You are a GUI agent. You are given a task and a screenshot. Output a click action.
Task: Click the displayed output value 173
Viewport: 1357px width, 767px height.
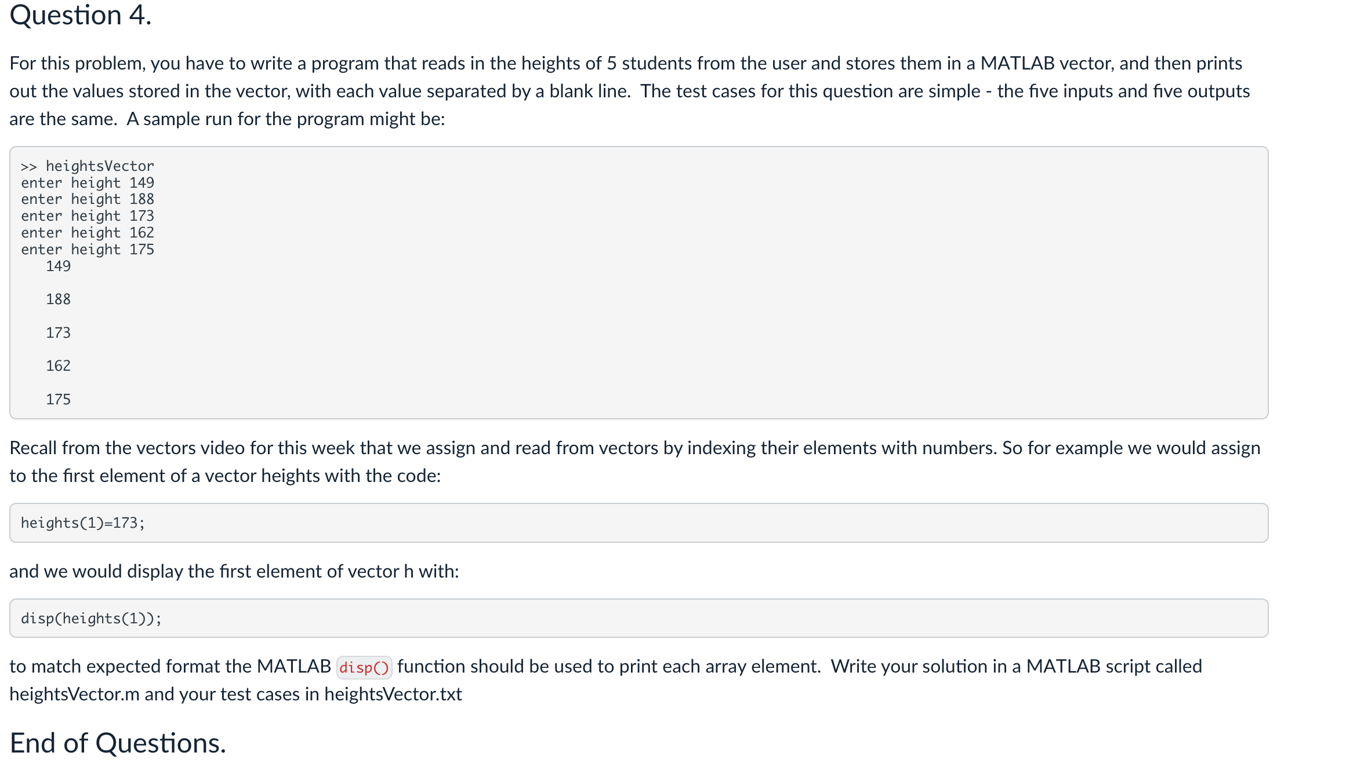[x=58, y=333]
